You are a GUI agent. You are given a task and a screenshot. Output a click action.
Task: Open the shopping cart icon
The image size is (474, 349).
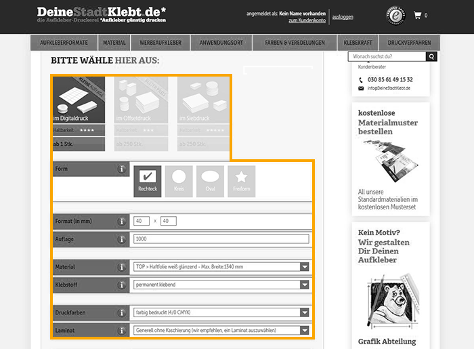point(418,16)
